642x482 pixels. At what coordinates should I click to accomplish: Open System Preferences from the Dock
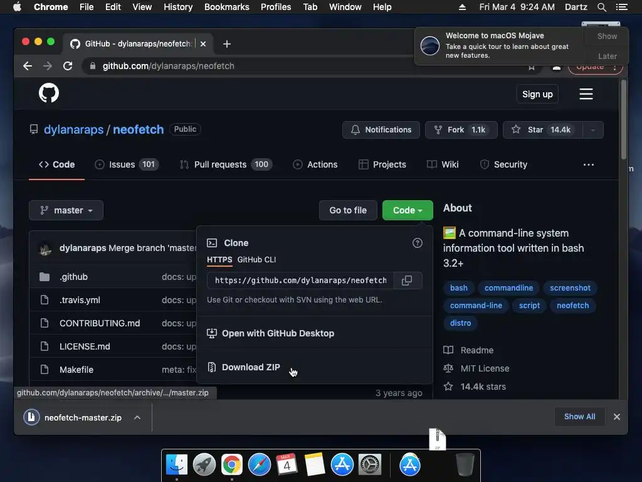[x=370, y=465]
